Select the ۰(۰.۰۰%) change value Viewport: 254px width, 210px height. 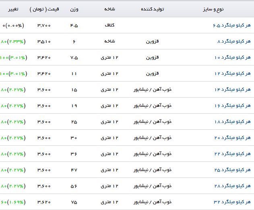[x=13, y=26]
